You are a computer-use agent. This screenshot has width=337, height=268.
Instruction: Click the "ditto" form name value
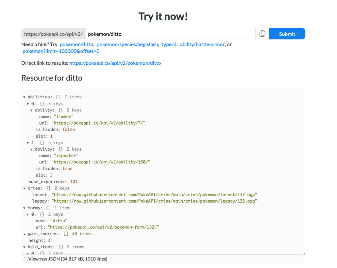[59, 221]
